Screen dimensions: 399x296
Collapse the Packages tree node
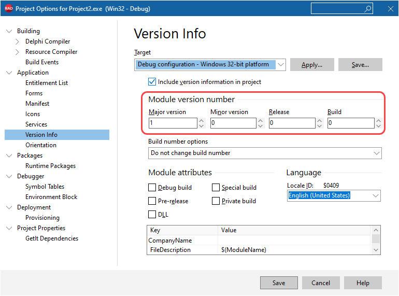(x=9, y=156)
